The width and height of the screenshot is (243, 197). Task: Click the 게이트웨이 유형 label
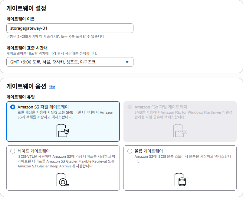[x=21, y=97]
